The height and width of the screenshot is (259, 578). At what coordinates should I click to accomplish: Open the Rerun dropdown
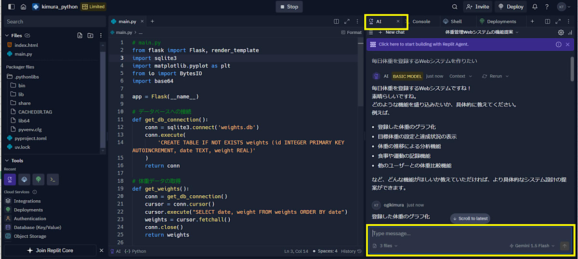tap(495, 76)
